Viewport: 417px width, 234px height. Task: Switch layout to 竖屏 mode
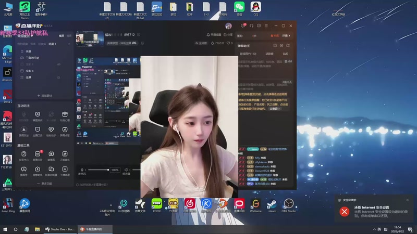pos(69,35)
